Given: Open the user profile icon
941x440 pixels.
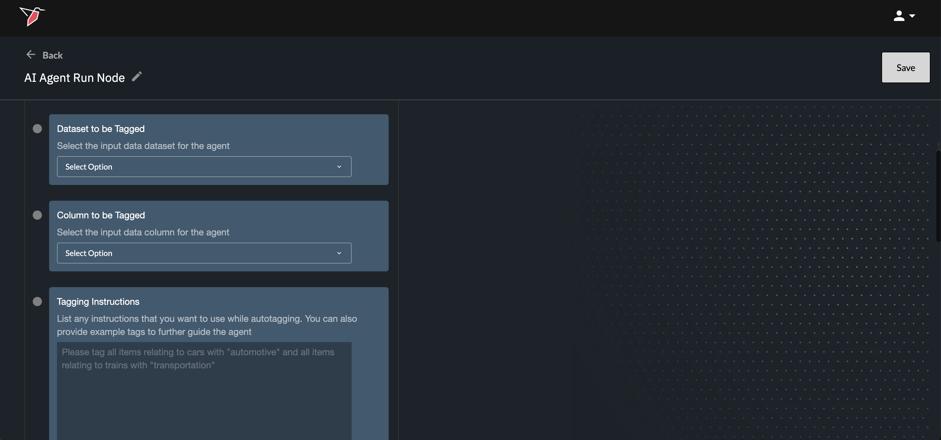Looking at the screenshot, I should 899,16.
